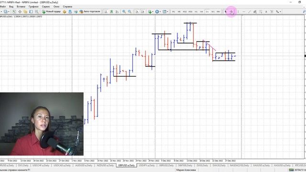Open the Сервис menu
This screenshot has width=306, height=172.
(x=46, y=7)
